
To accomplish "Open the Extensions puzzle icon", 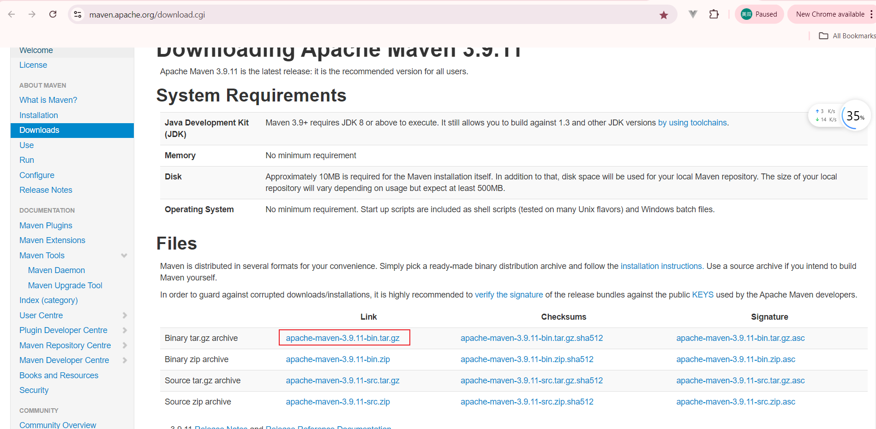I will pyautogui.click(x=714, y=14).
